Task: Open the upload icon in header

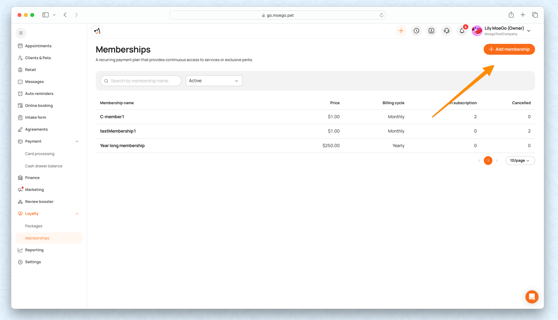Action: [x=431, y=31]
